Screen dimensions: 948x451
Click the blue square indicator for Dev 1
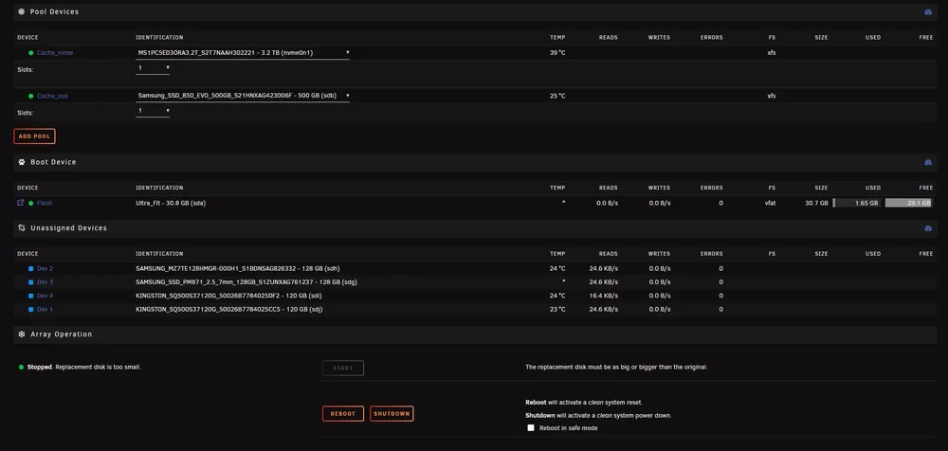click(x=31, y=309)
